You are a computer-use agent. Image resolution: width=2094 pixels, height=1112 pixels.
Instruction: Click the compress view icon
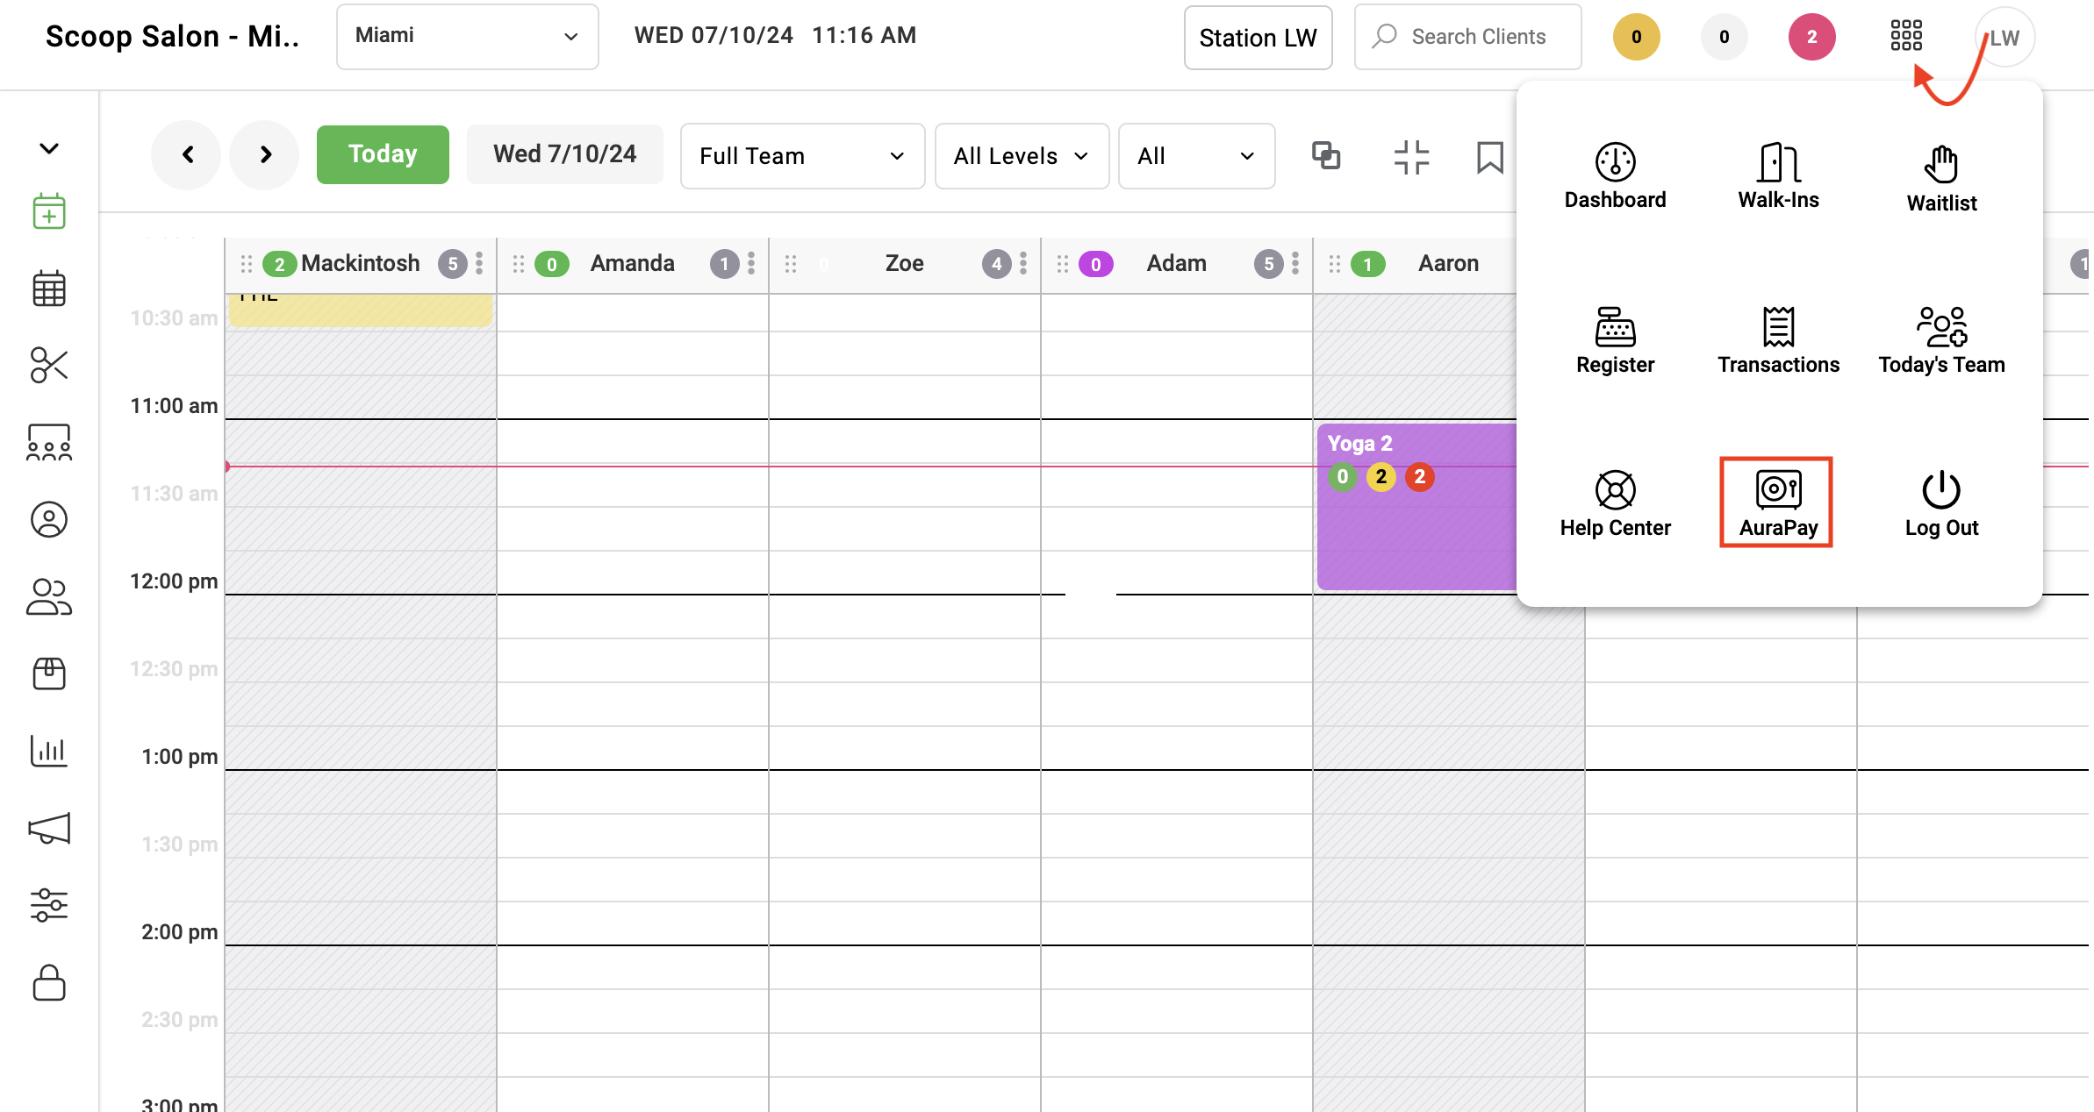click(1411, 157)
